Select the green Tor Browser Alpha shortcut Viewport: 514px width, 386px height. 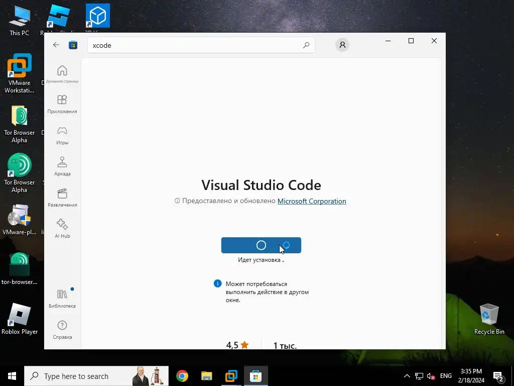point(20,173)
